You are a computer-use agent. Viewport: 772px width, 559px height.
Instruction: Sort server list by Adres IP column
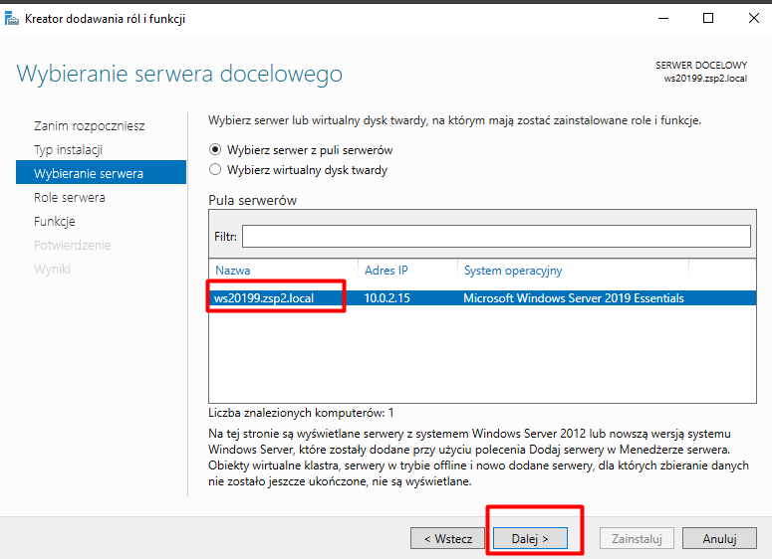386,271
